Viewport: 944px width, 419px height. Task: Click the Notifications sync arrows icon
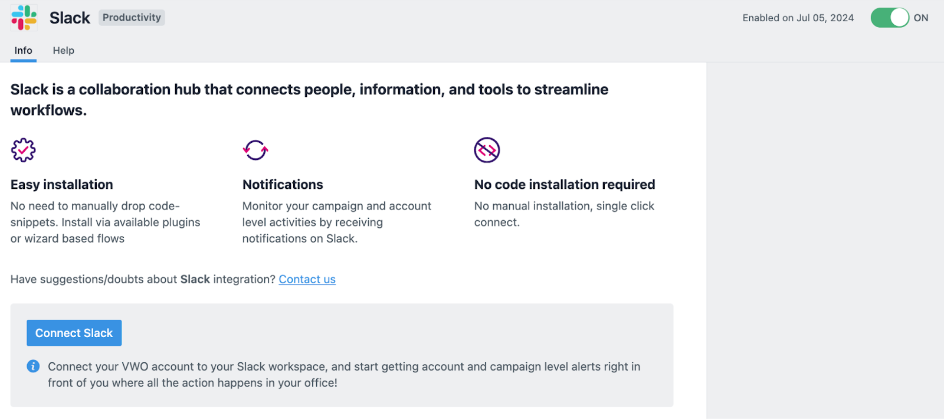click(x=255, y=150)
